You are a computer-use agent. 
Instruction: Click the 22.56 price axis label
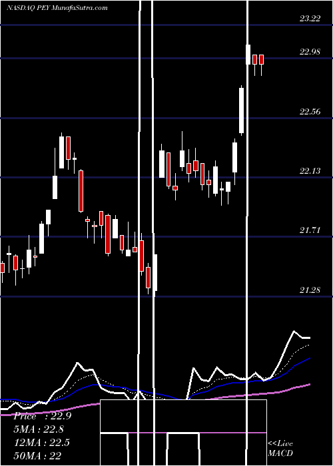[x=310, y=112]
